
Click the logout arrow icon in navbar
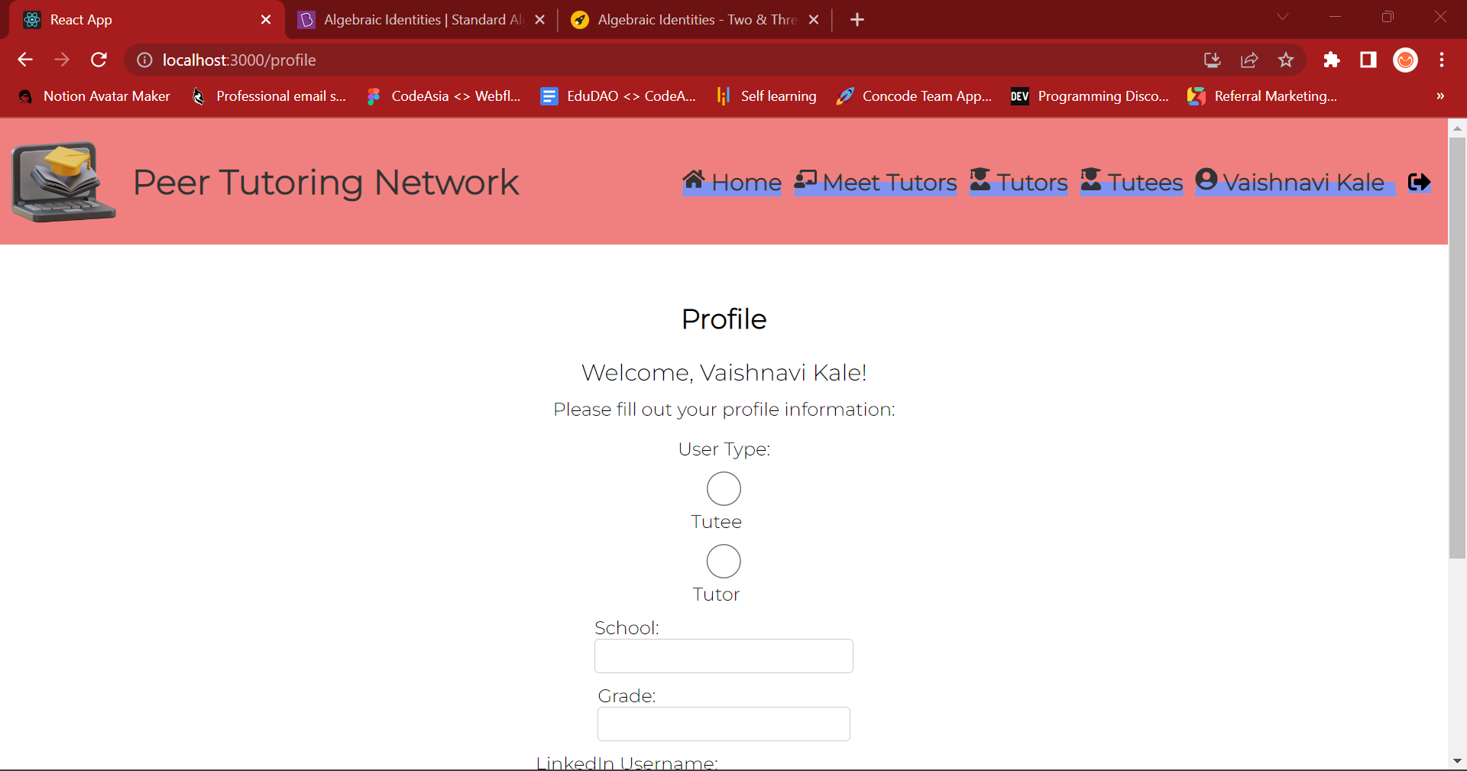pos(1419,183)
